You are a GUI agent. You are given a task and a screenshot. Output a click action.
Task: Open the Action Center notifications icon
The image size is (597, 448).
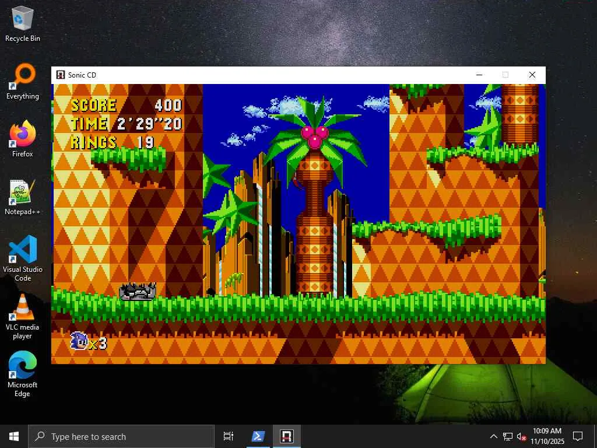(x=578, y=436)
